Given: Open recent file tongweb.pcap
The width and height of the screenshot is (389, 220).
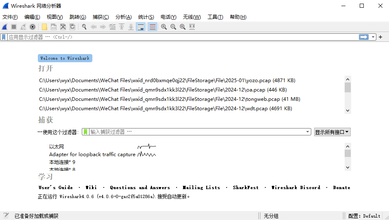Looking at the screenshot, I should (x=170, y=99).
